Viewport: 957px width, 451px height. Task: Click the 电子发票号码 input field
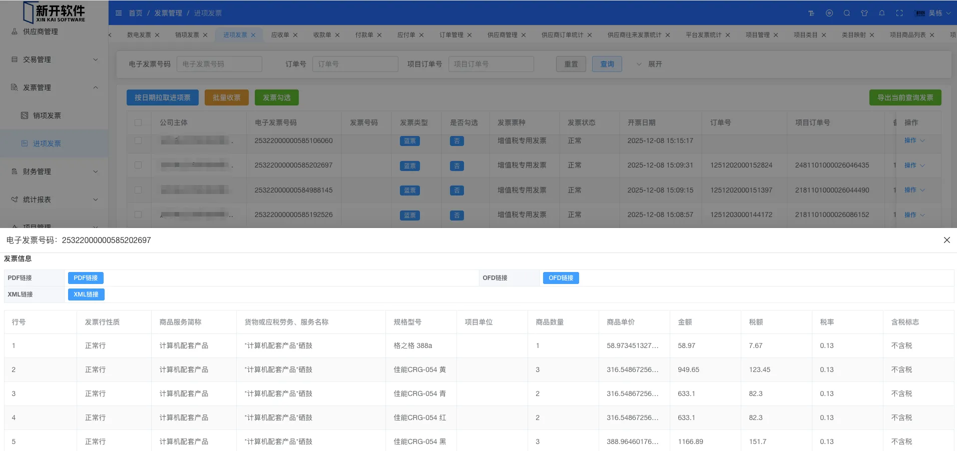point(219,64)
